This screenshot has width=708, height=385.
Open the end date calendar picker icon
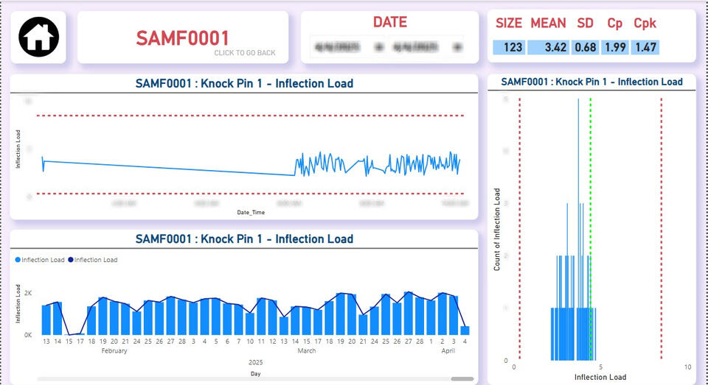457,47
